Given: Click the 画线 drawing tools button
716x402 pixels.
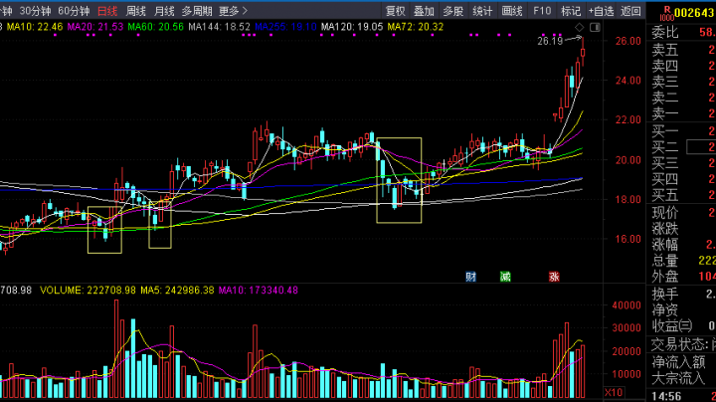Looking at the screenshot, I should pos(512,11).
